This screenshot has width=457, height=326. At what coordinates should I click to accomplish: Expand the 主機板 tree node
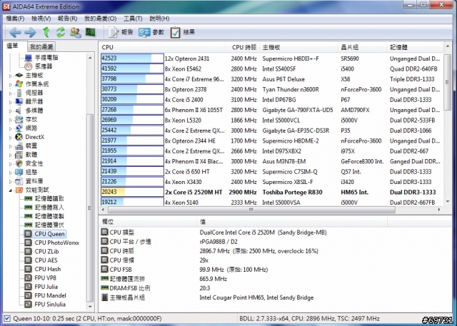point(11,76)
